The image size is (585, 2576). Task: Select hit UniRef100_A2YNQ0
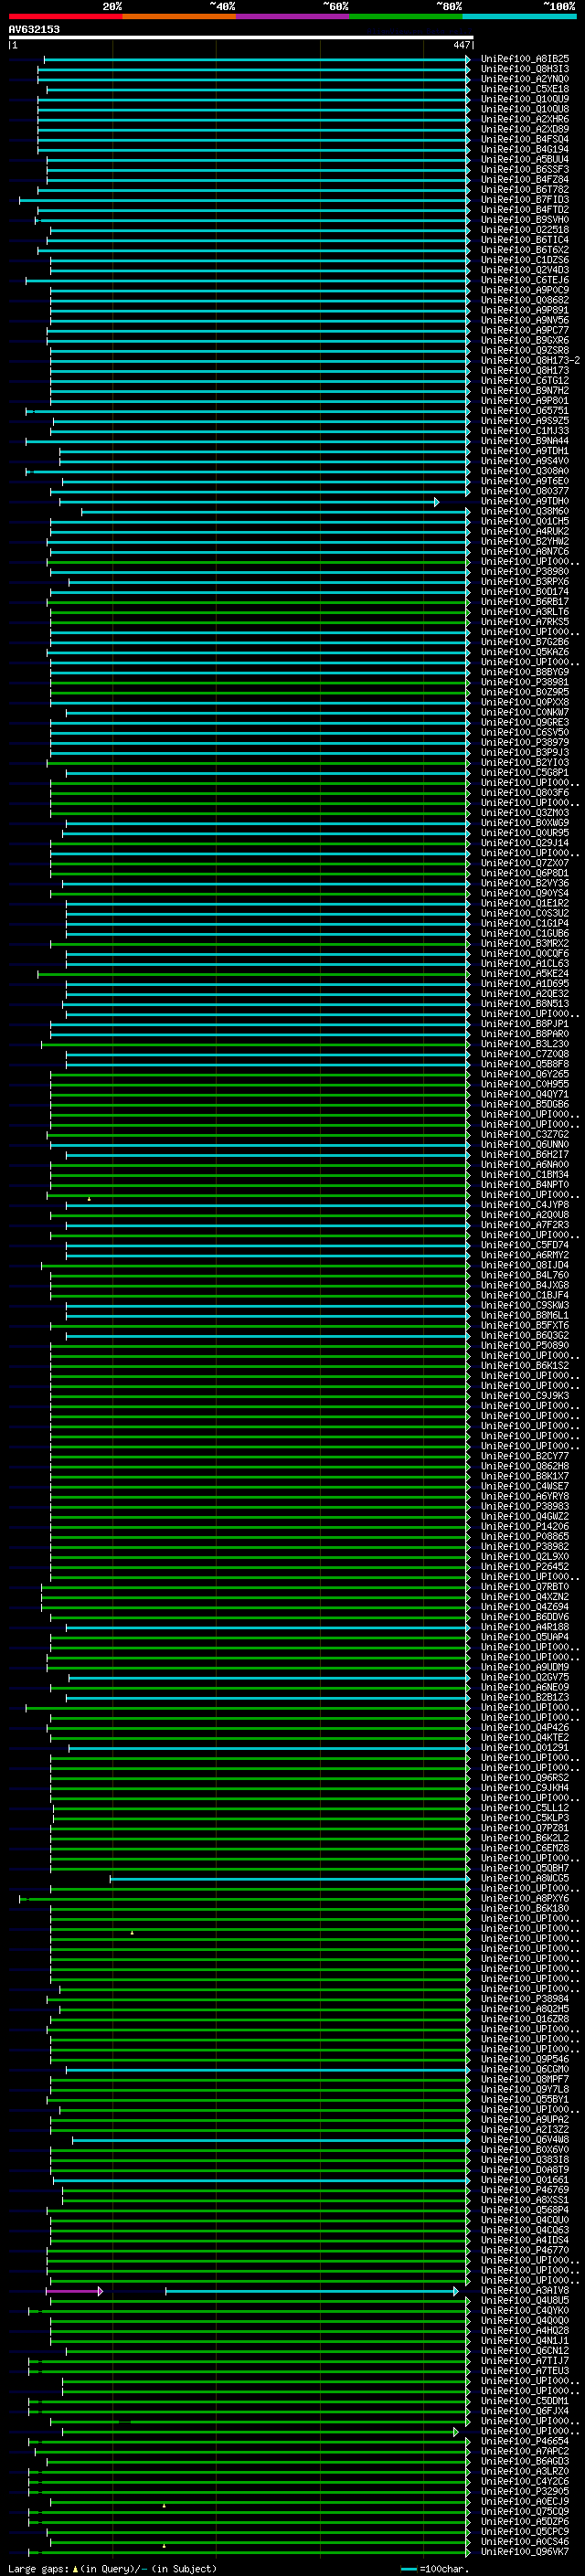coord(525,79)
